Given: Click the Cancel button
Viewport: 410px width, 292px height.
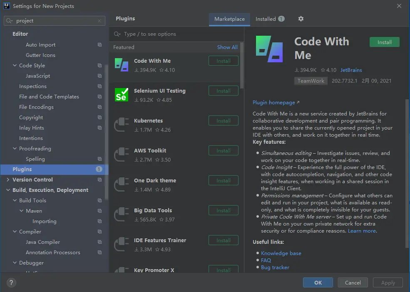Looking at the screenshot, I should coord(353,282).
